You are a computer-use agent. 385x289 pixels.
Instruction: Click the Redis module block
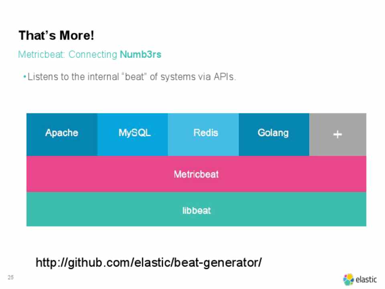click(x=205, y=133)
